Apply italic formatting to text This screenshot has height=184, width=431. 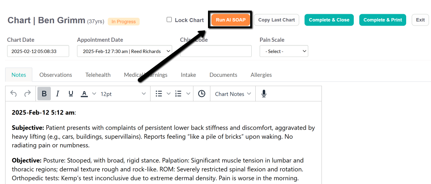(x=58, y=94)
